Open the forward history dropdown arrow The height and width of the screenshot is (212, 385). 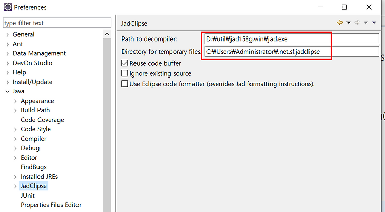point(365,23)
